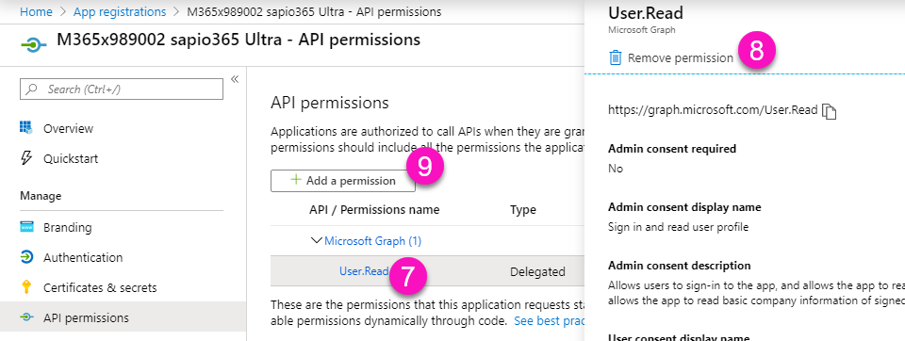Select the User.Read permission row
905x341 pixels.
[x=427, y=271]
